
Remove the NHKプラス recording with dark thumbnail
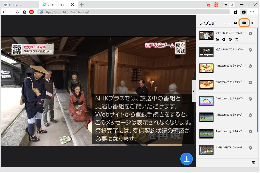[250, 50]
